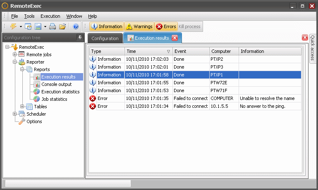Sort by the Computer column header
The width and height of the screenshot is (318, 190).
pos(224,51)
